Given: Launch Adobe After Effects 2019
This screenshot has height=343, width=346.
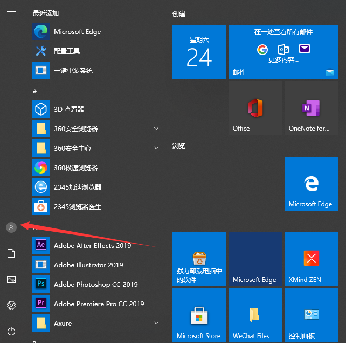Looking at the screenshot, I should (92, 245).
